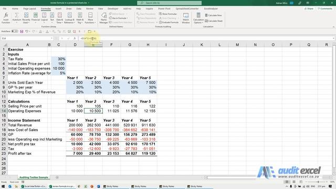This screenshot has width=336, height=189.
Task: Click the AutoSum sigma icon
Action: [16, 15]
